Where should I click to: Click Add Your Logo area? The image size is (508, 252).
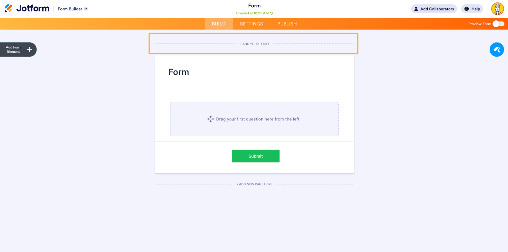point(254,44)
